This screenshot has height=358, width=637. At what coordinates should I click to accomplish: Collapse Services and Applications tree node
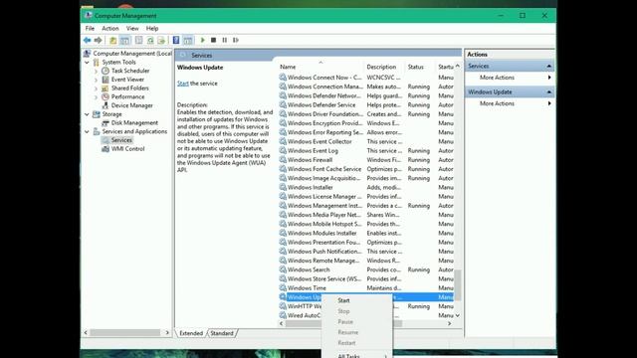point(87,131)
